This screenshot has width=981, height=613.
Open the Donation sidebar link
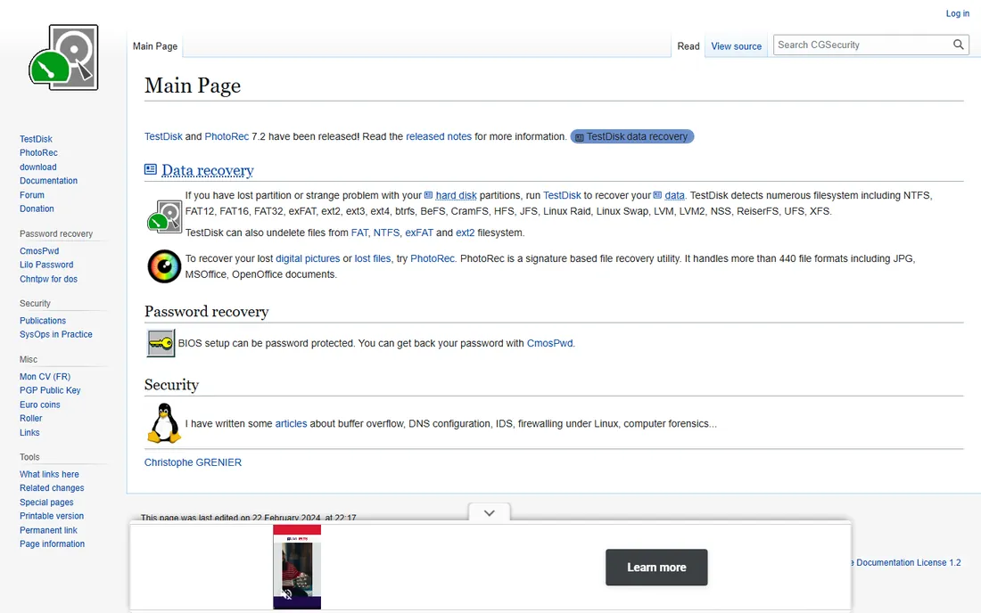37,208
